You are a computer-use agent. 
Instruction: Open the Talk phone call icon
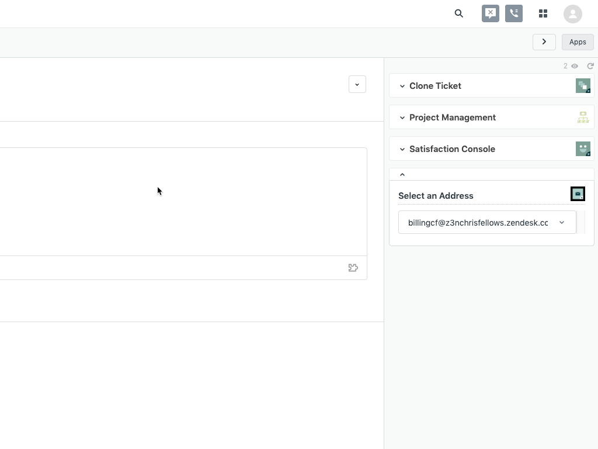[x=514, y=13]
